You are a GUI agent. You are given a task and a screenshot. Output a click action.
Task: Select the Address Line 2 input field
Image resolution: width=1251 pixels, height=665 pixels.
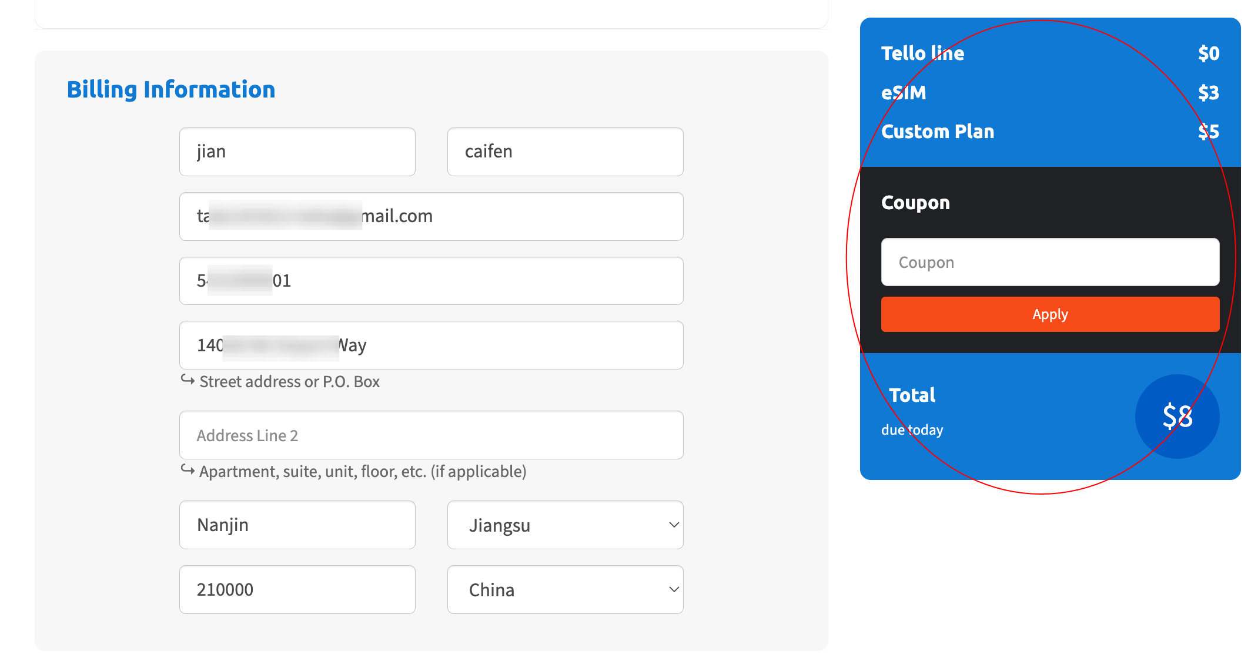point(430,435)
